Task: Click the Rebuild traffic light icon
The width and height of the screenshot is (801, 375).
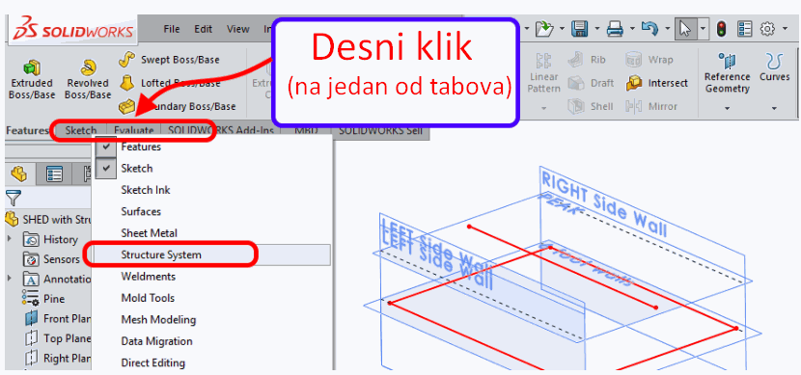Action: click(721, 29)
